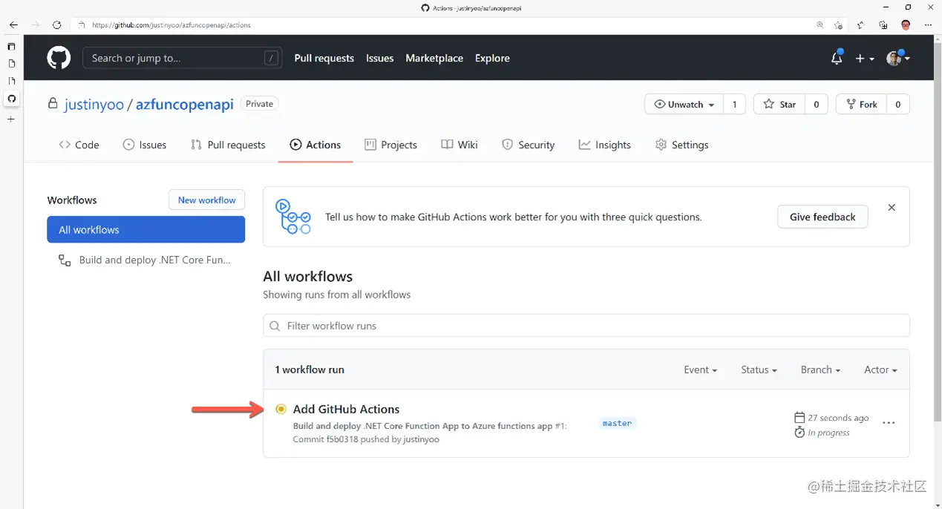The height and width of the screenshot is (509, 942).
Task: Open the justinyoo owner link
Action: (x=94, y=104)
